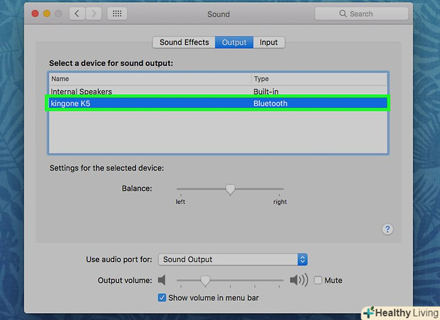Uncheck Show volume in menu bar

pyautogui.click(x=162, y=298)
